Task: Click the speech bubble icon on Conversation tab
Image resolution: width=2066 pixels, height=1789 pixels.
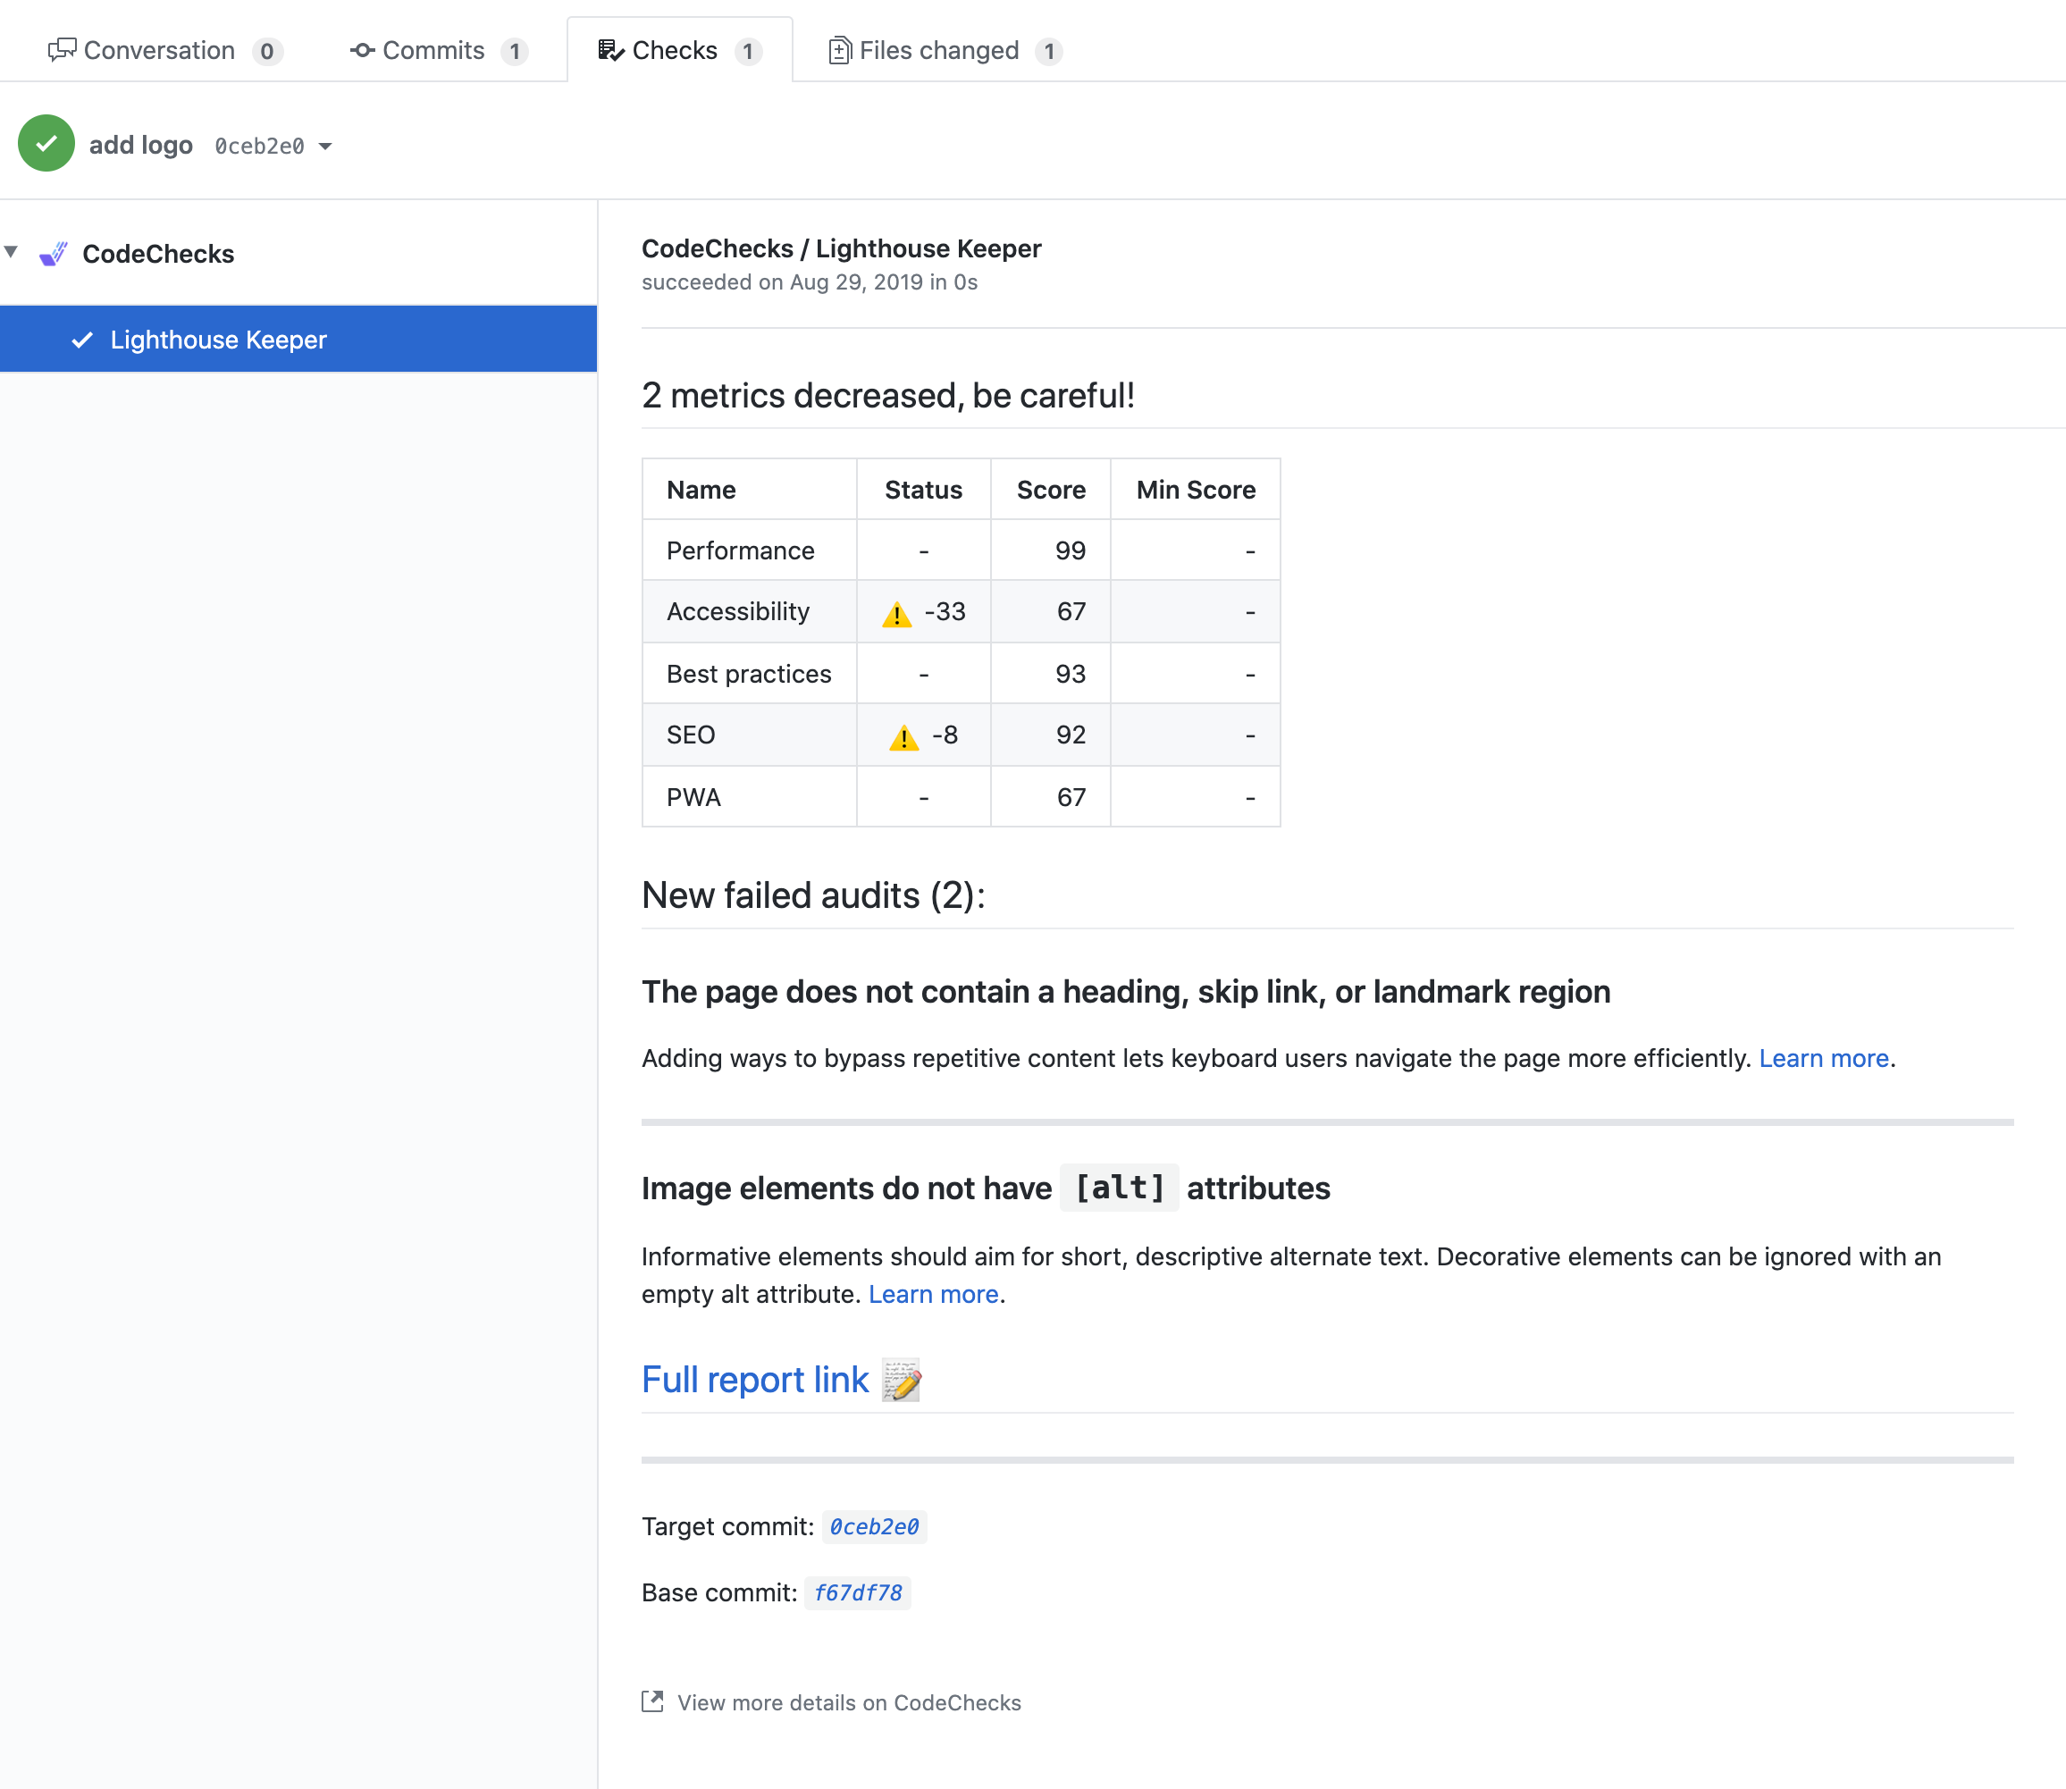Action: point(62,49)
